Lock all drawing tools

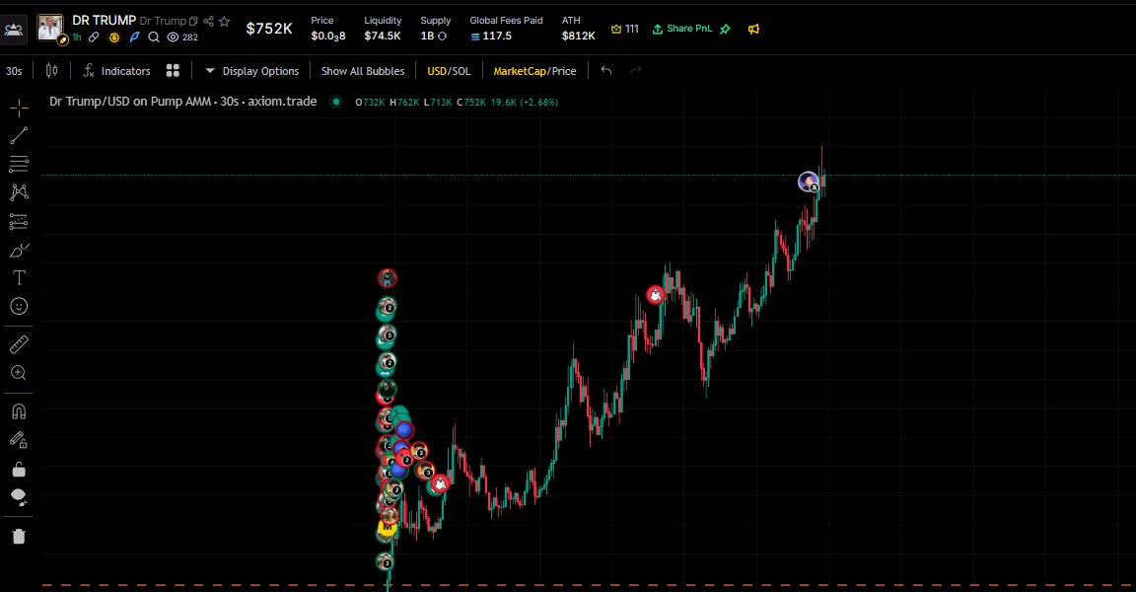[19, 470]
